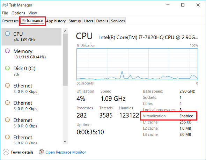Viewport: 206px width, 160px height.
Task: Select the Memory 13.1/31.9 GB entry
Action: (31, 54)
